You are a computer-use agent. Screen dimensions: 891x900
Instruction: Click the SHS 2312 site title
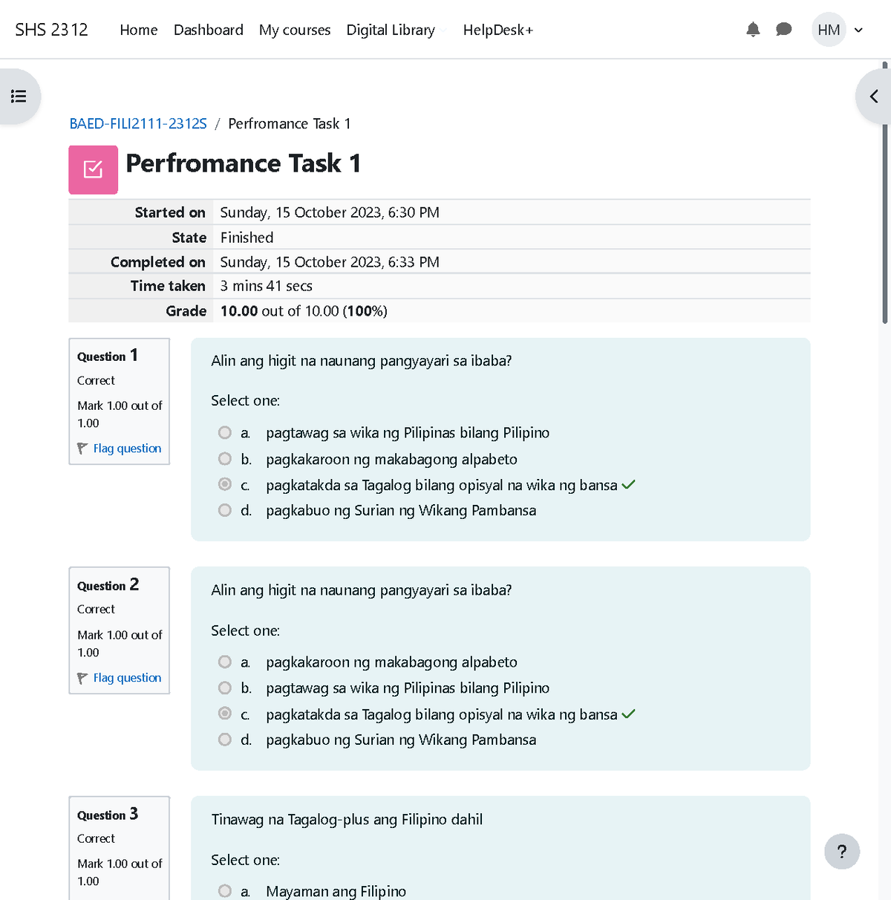[x=51, y=30]
